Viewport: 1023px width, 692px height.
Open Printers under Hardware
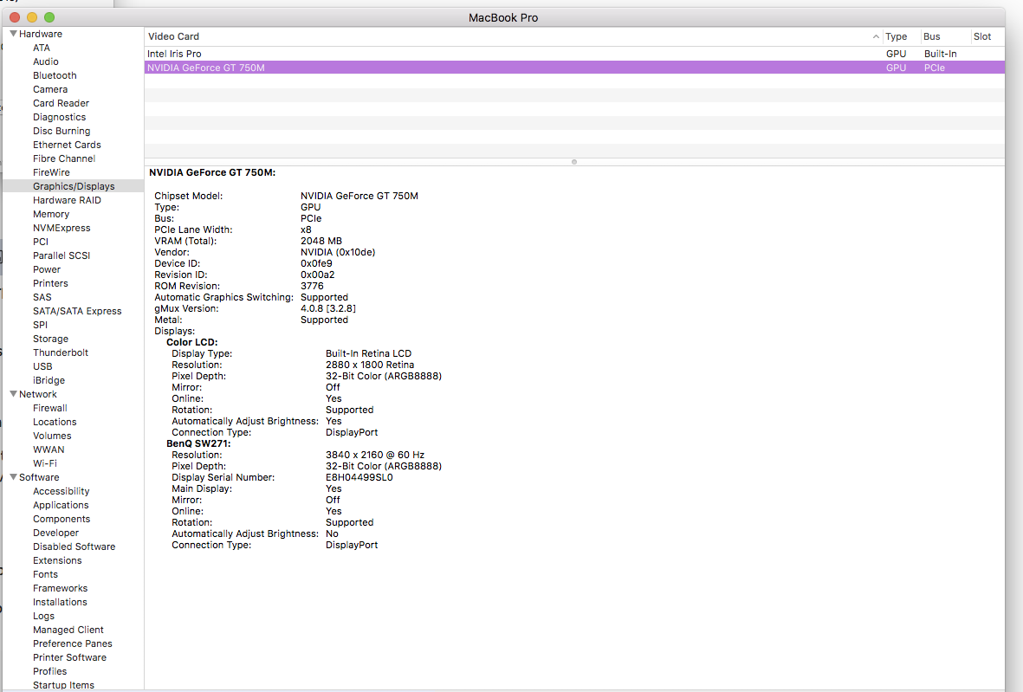click(50, 283)
